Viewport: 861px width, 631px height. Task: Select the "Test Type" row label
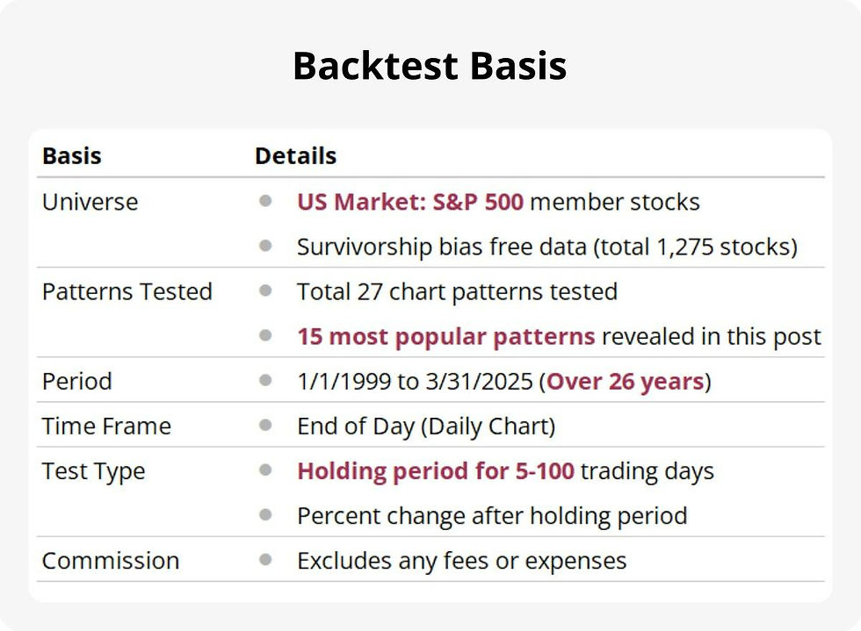tap(93, 471)
